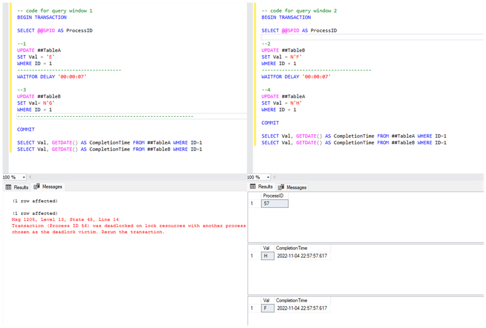Click the Messages icon in right pane
This screenshot has height=328, width=486.
281,187
